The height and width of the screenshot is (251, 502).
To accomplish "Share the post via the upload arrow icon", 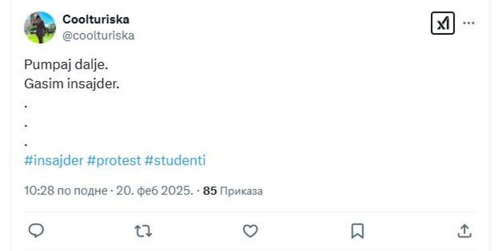I will [x=464, y=231].
